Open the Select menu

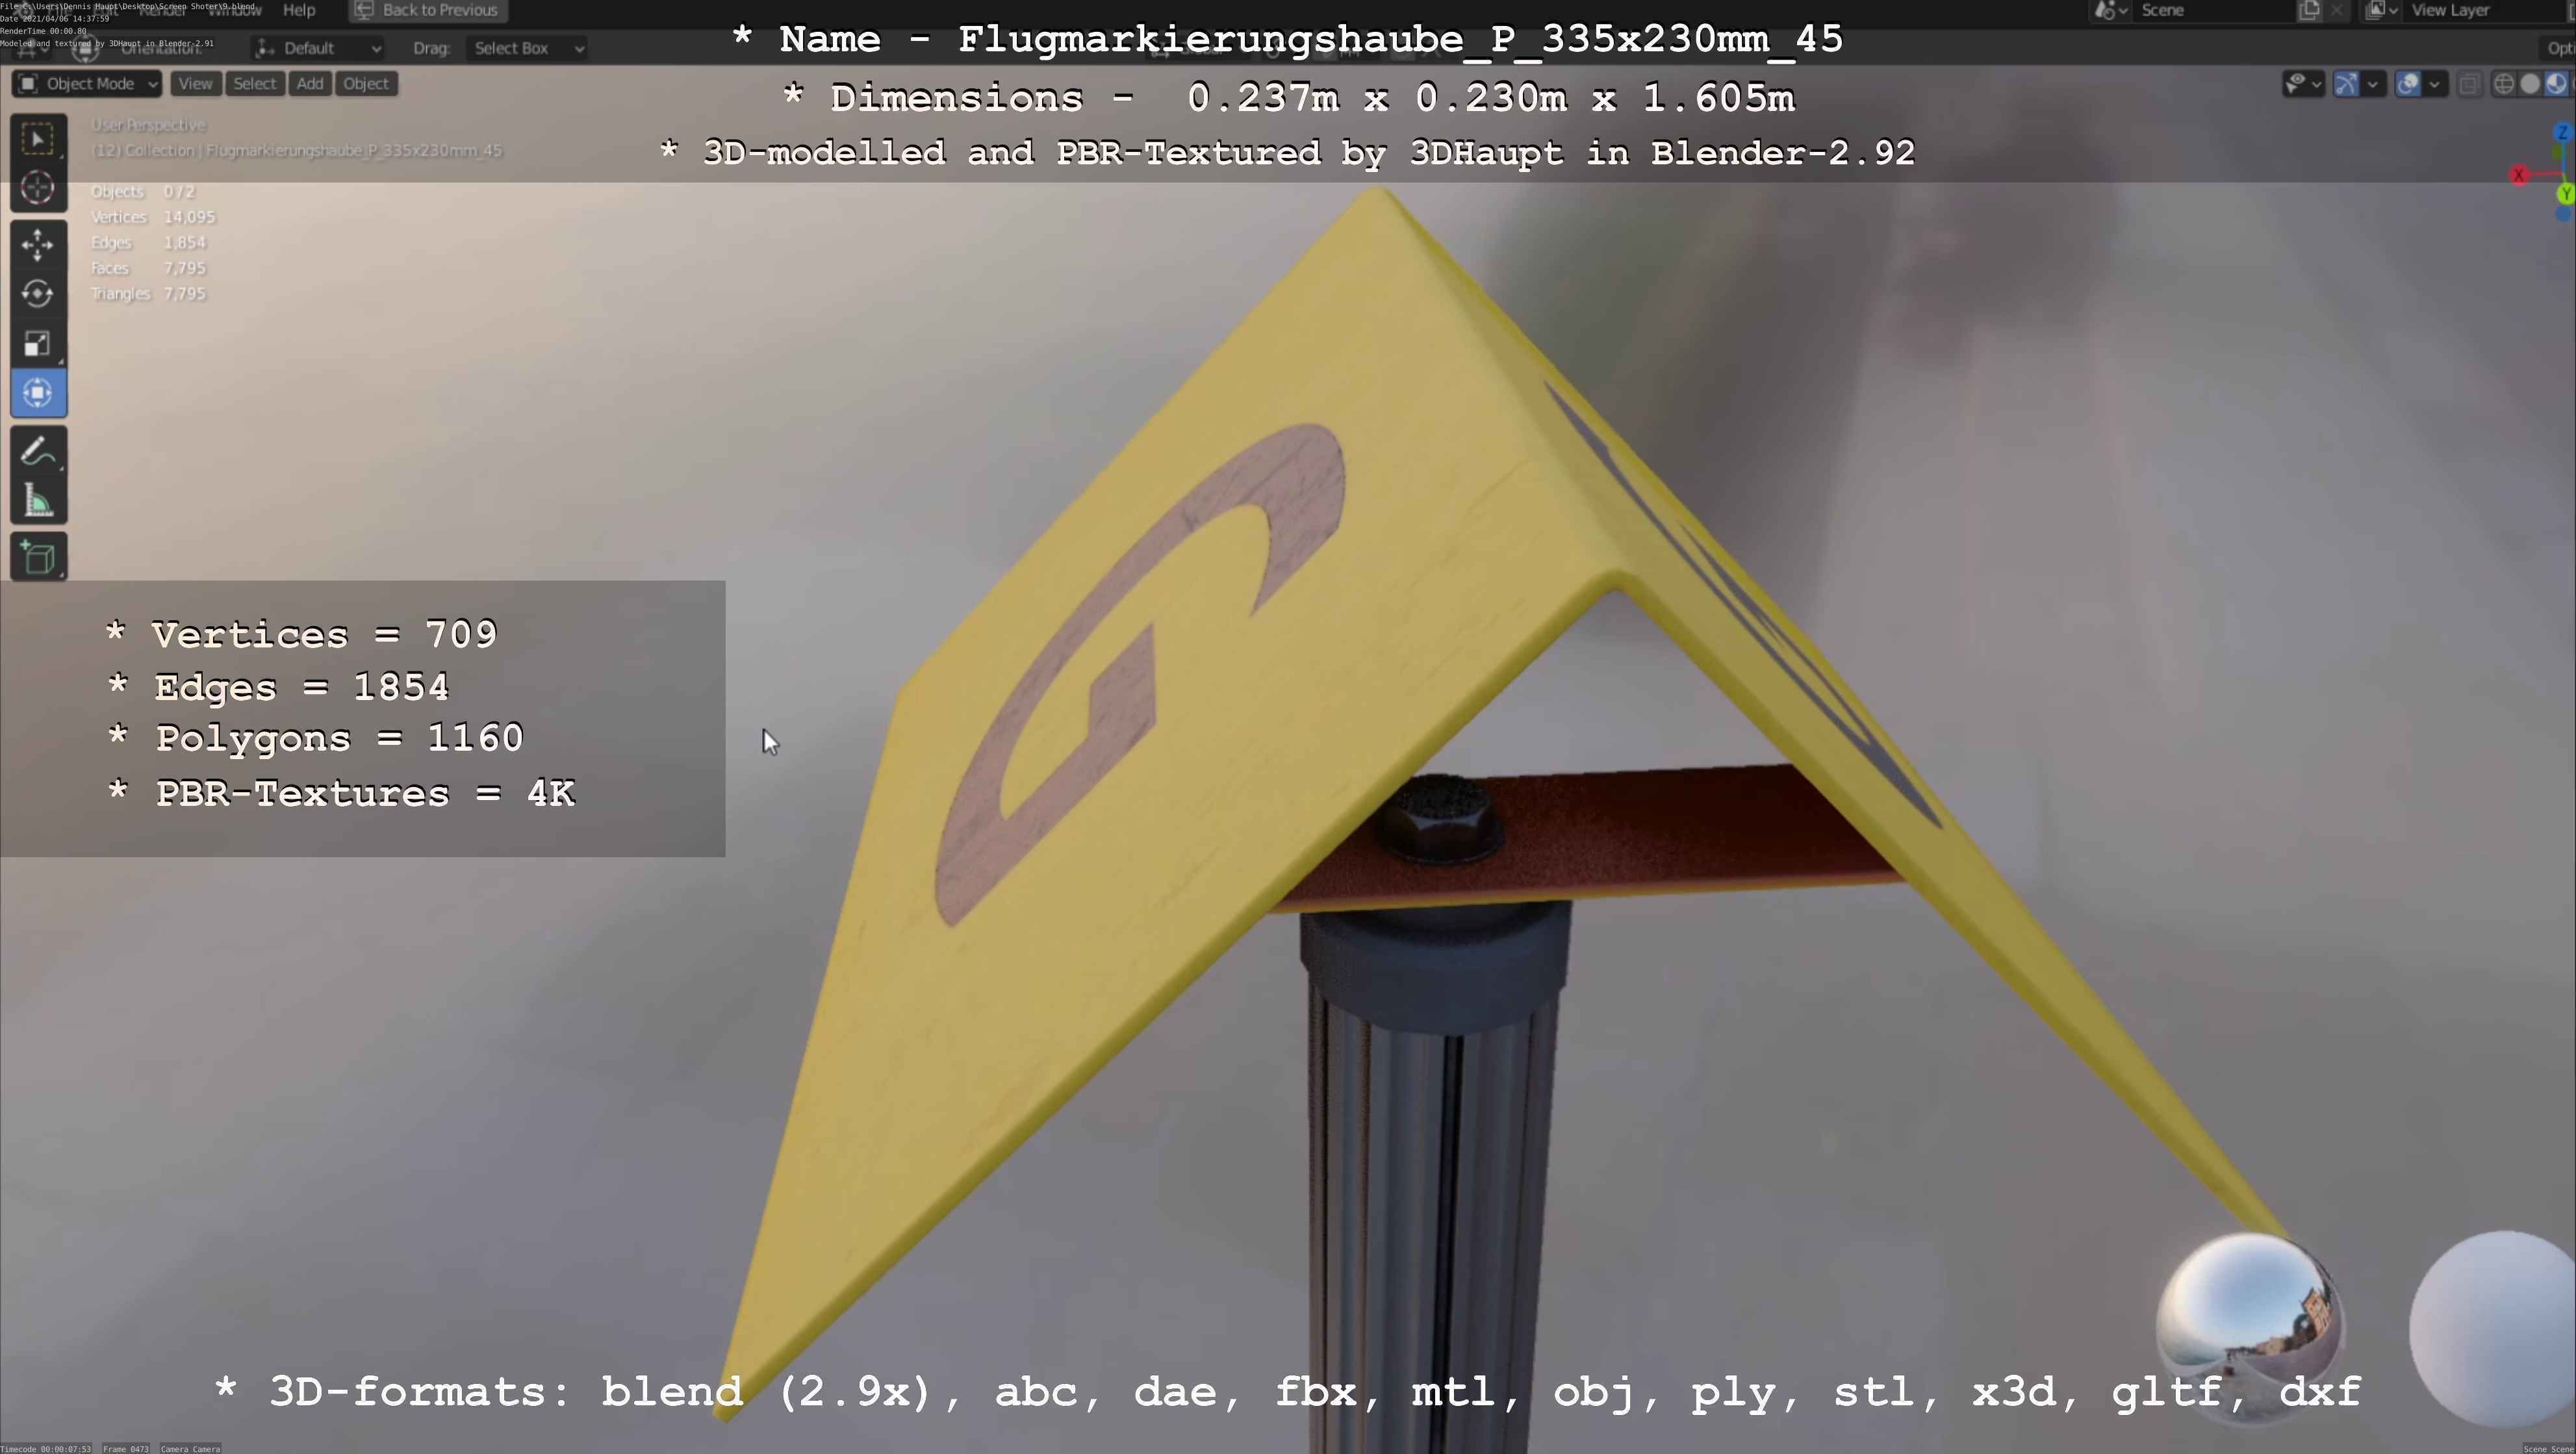click(254, 84)
